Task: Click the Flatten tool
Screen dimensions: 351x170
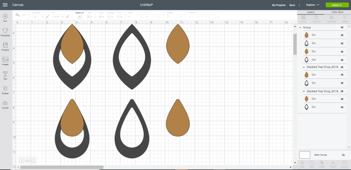Action: pyautogui.click(x=333, y=164)
